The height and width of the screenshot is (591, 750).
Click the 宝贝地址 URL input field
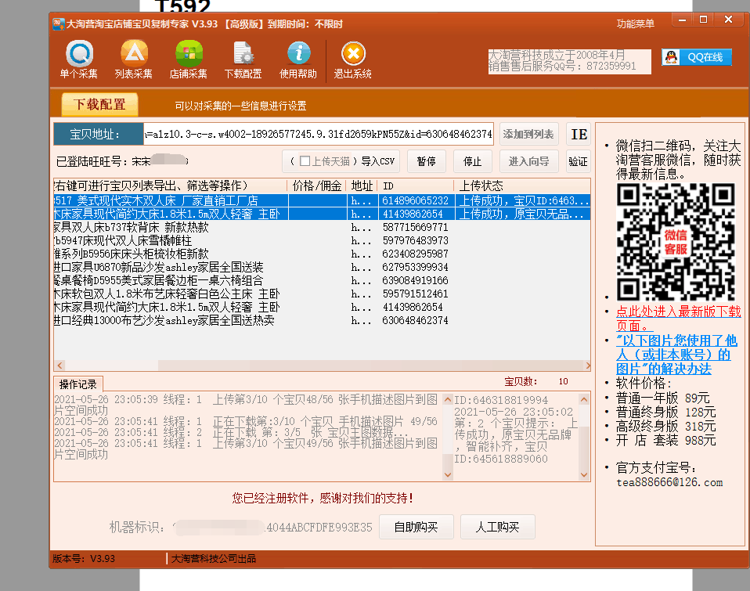pyautogui.click(x=318, y=135)
